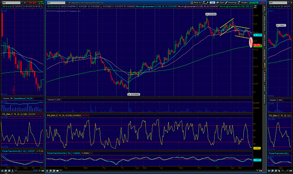Click the zoom-out magnifier below left chart
This screenshot has width=293, height=174.
[9, 171]
